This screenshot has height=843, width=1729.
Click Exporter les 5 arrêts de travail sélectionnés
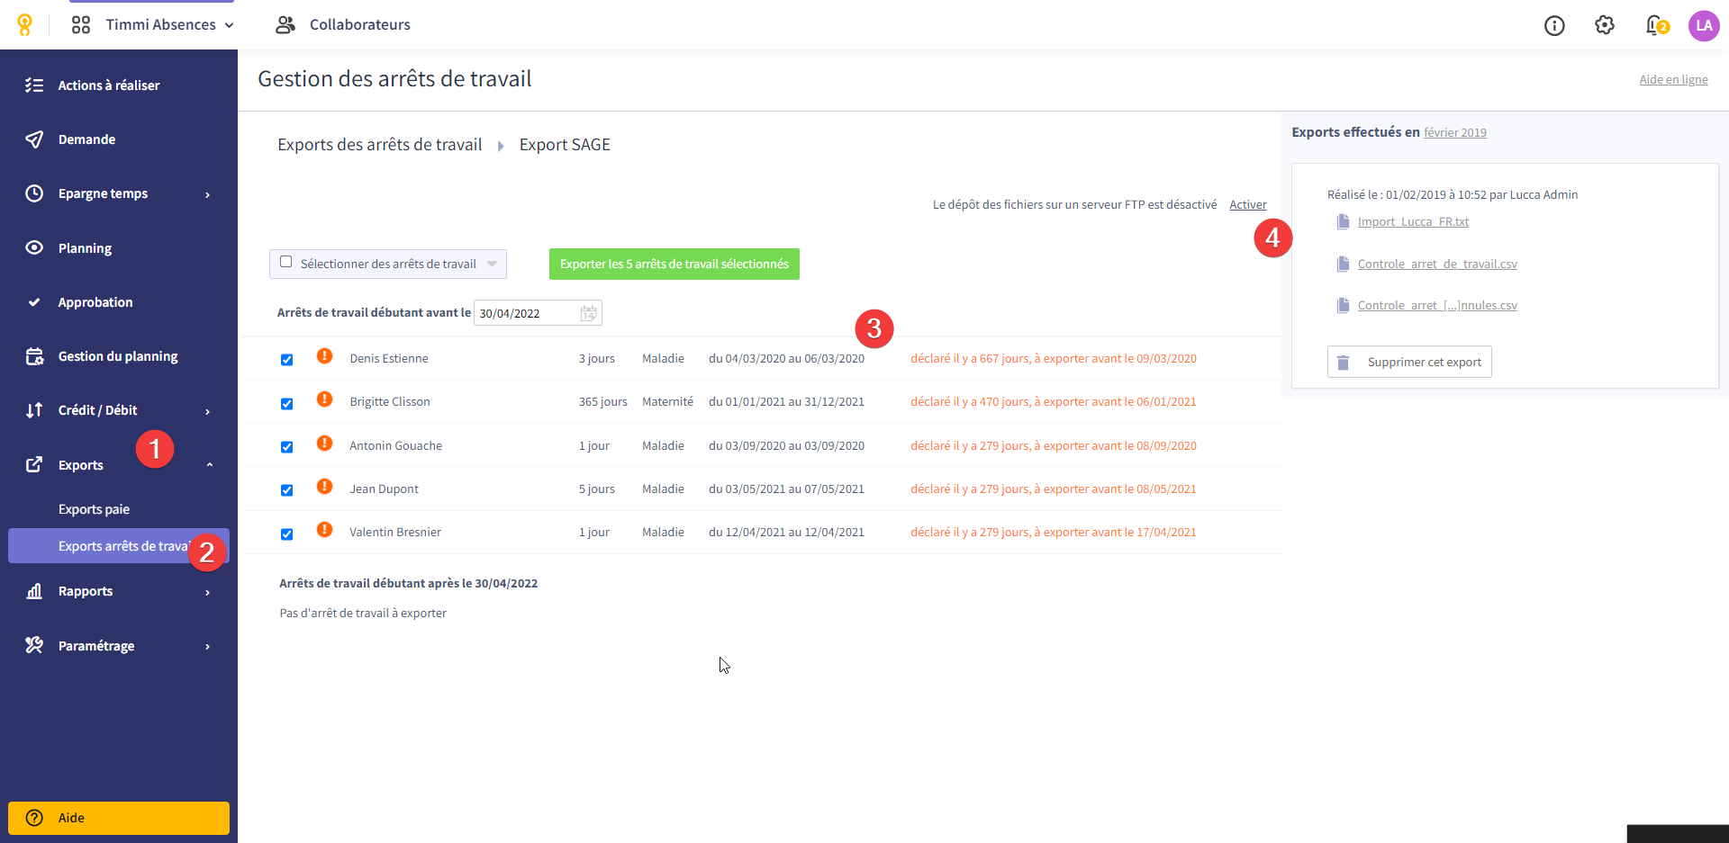coord(674,264)
